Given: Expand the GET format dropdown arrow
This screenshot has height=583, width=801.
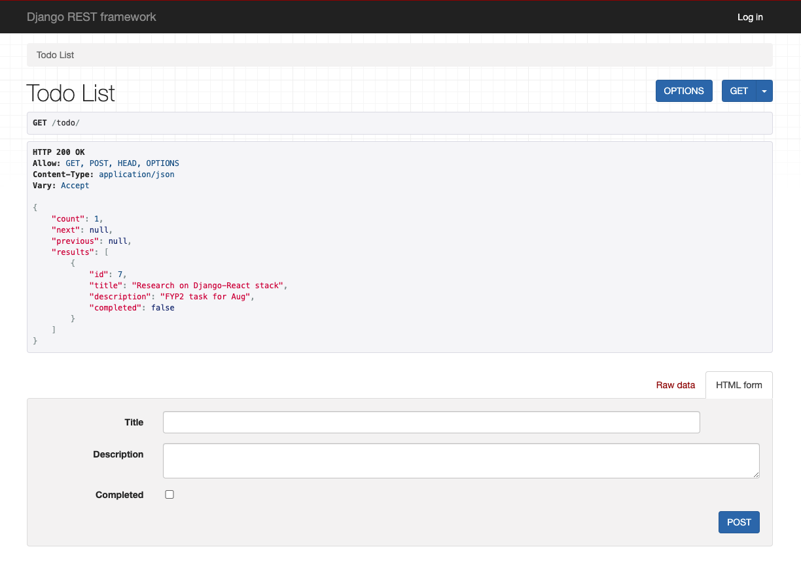Looking at the screenshot, I should tap(764, 91).
